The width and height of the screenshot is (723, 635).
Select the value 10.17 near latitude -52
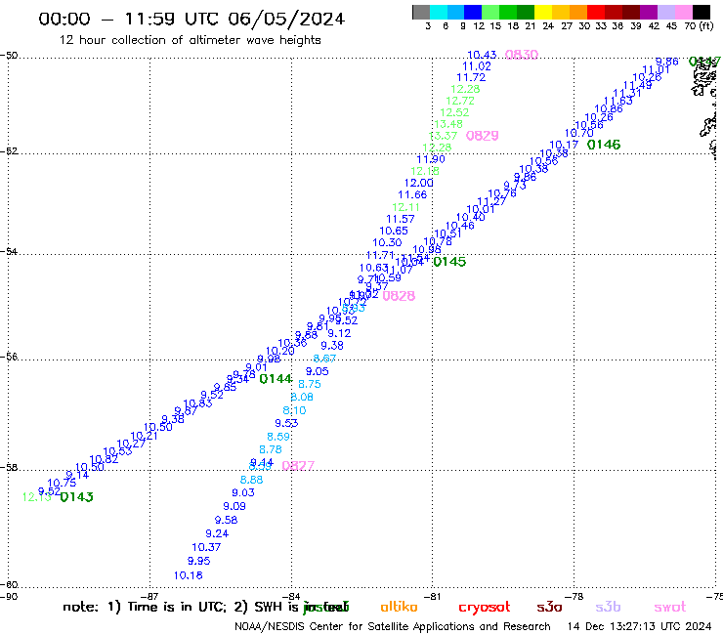pos(564,145)
